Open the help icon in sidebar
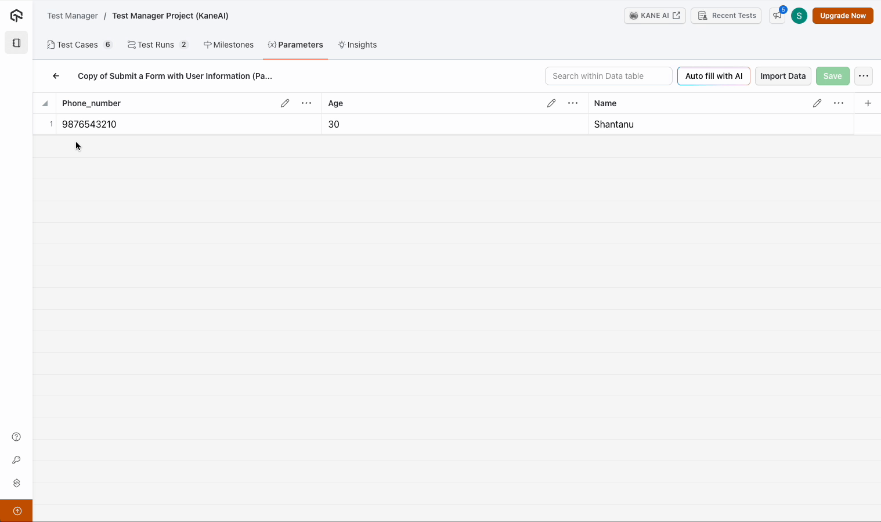This screenshot has height=522, width=881. (x=16, y=437)
